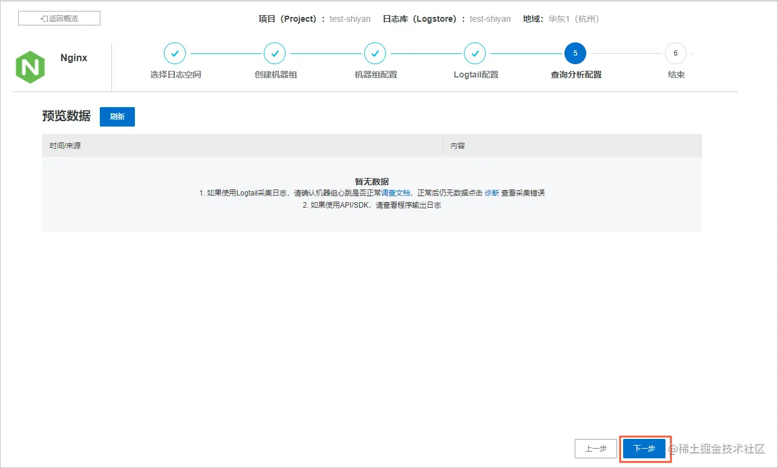Image resolution: width=778 pixels, height=468 pixels.
Task: Click the 暂无数据 message text
Action: click(x=372, y=182)
